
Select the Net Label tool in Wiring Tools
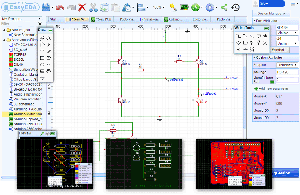coord(259,36)
